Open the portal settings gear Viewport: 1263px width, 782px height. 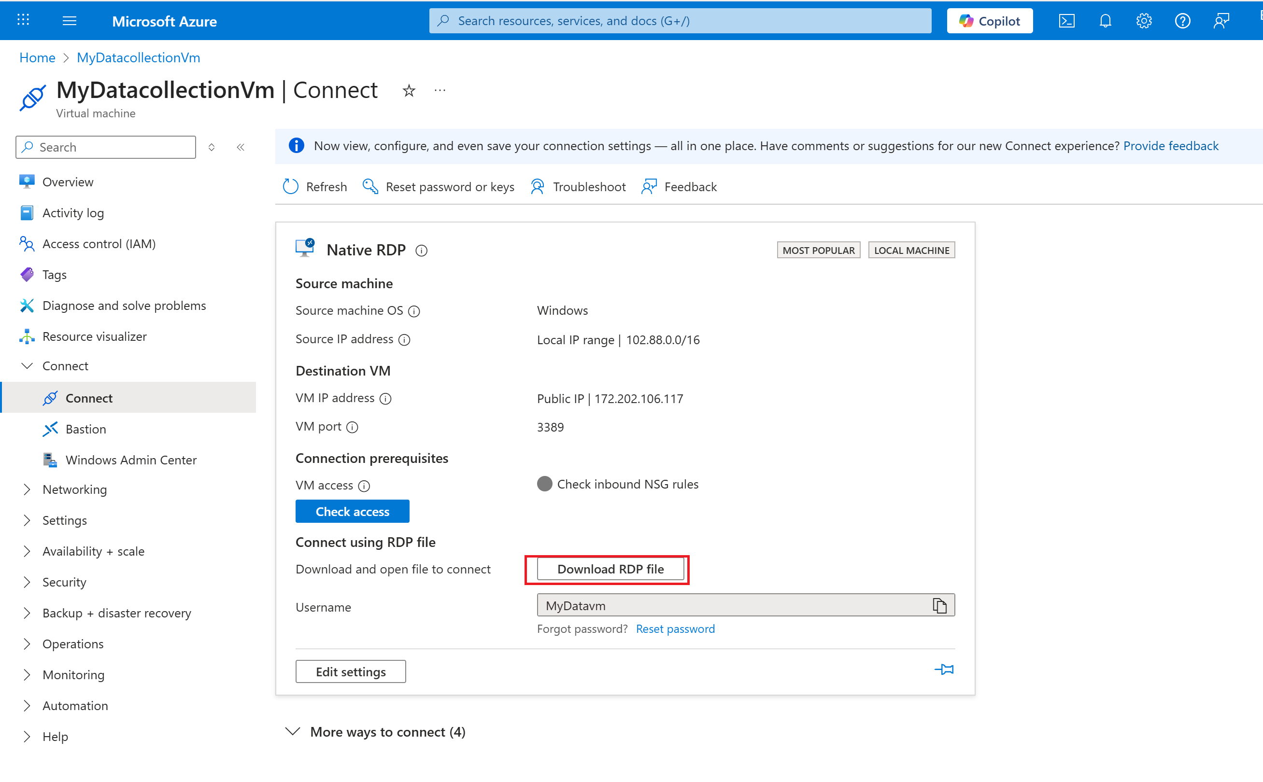coord(1144,21)
